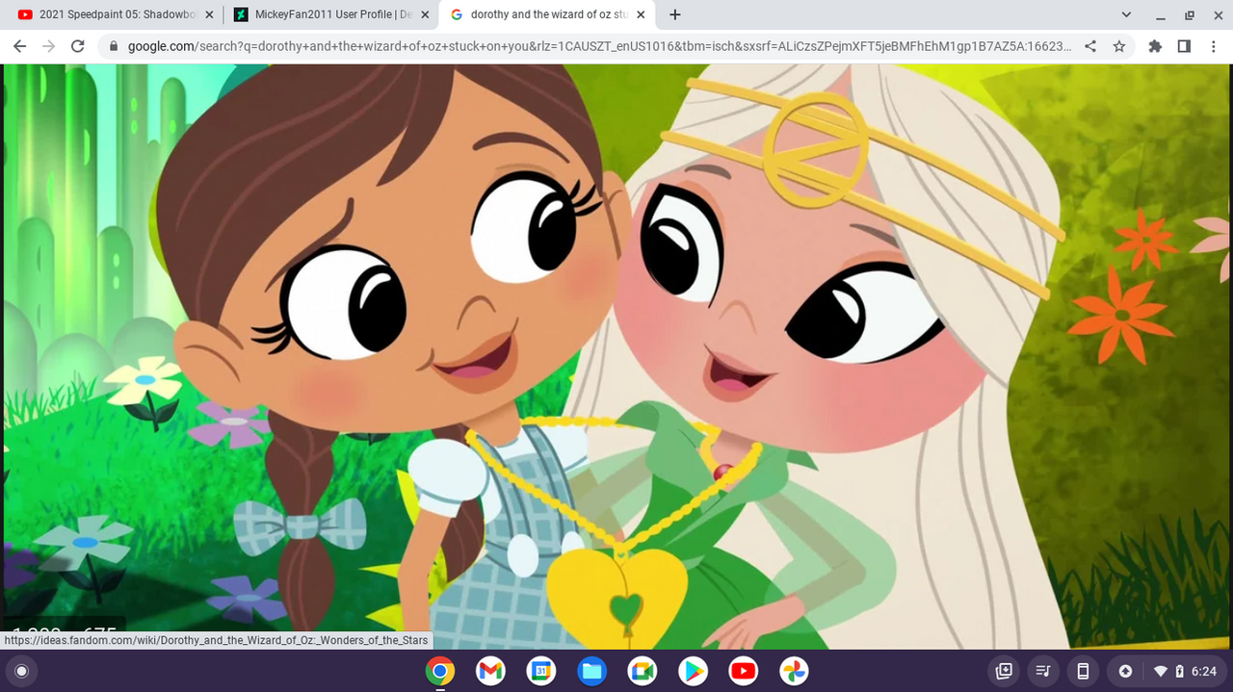Go forward to the next page
This screenshot has width=1233, height=692.
point(49,46)
